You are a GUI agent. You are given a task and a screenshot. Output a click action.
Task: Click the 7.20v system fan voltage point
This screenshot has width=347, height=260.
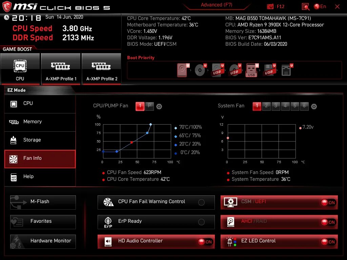pos(228,138)
